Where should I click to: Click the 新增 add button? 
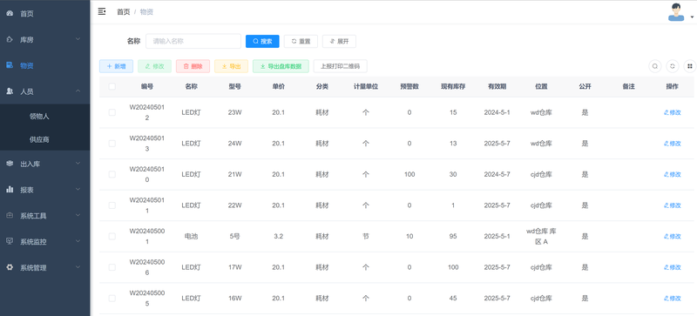point(116,66)
